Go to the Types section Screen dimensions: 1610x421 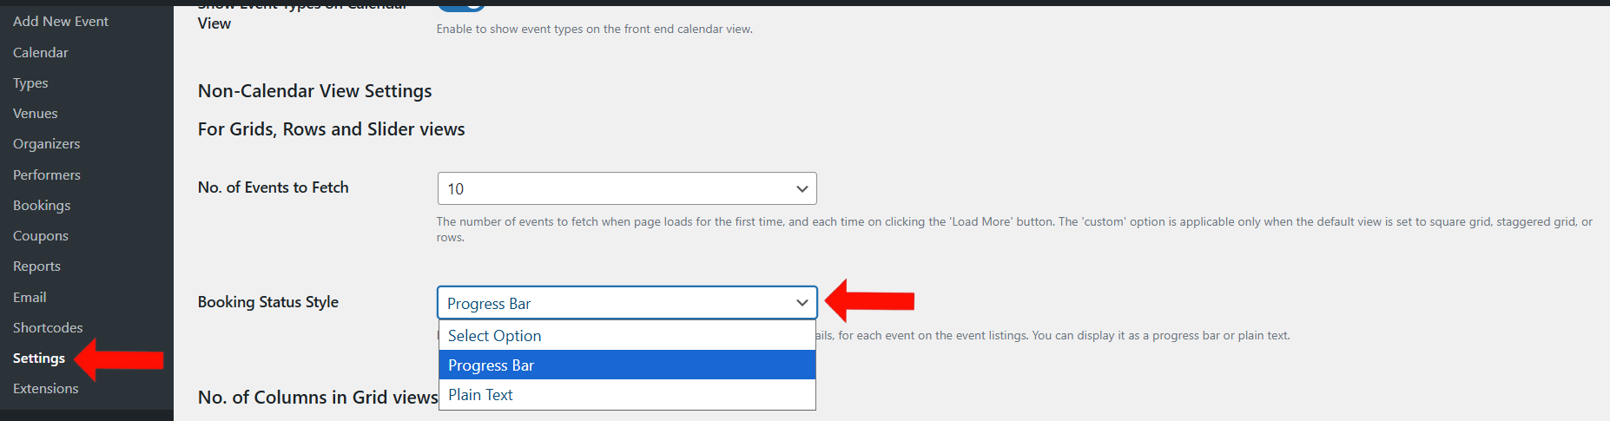click(30, 82)
